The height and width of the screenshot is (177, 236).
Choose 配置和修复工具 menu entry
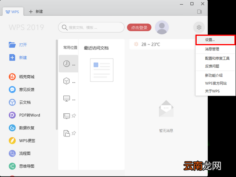pos(215,58)
